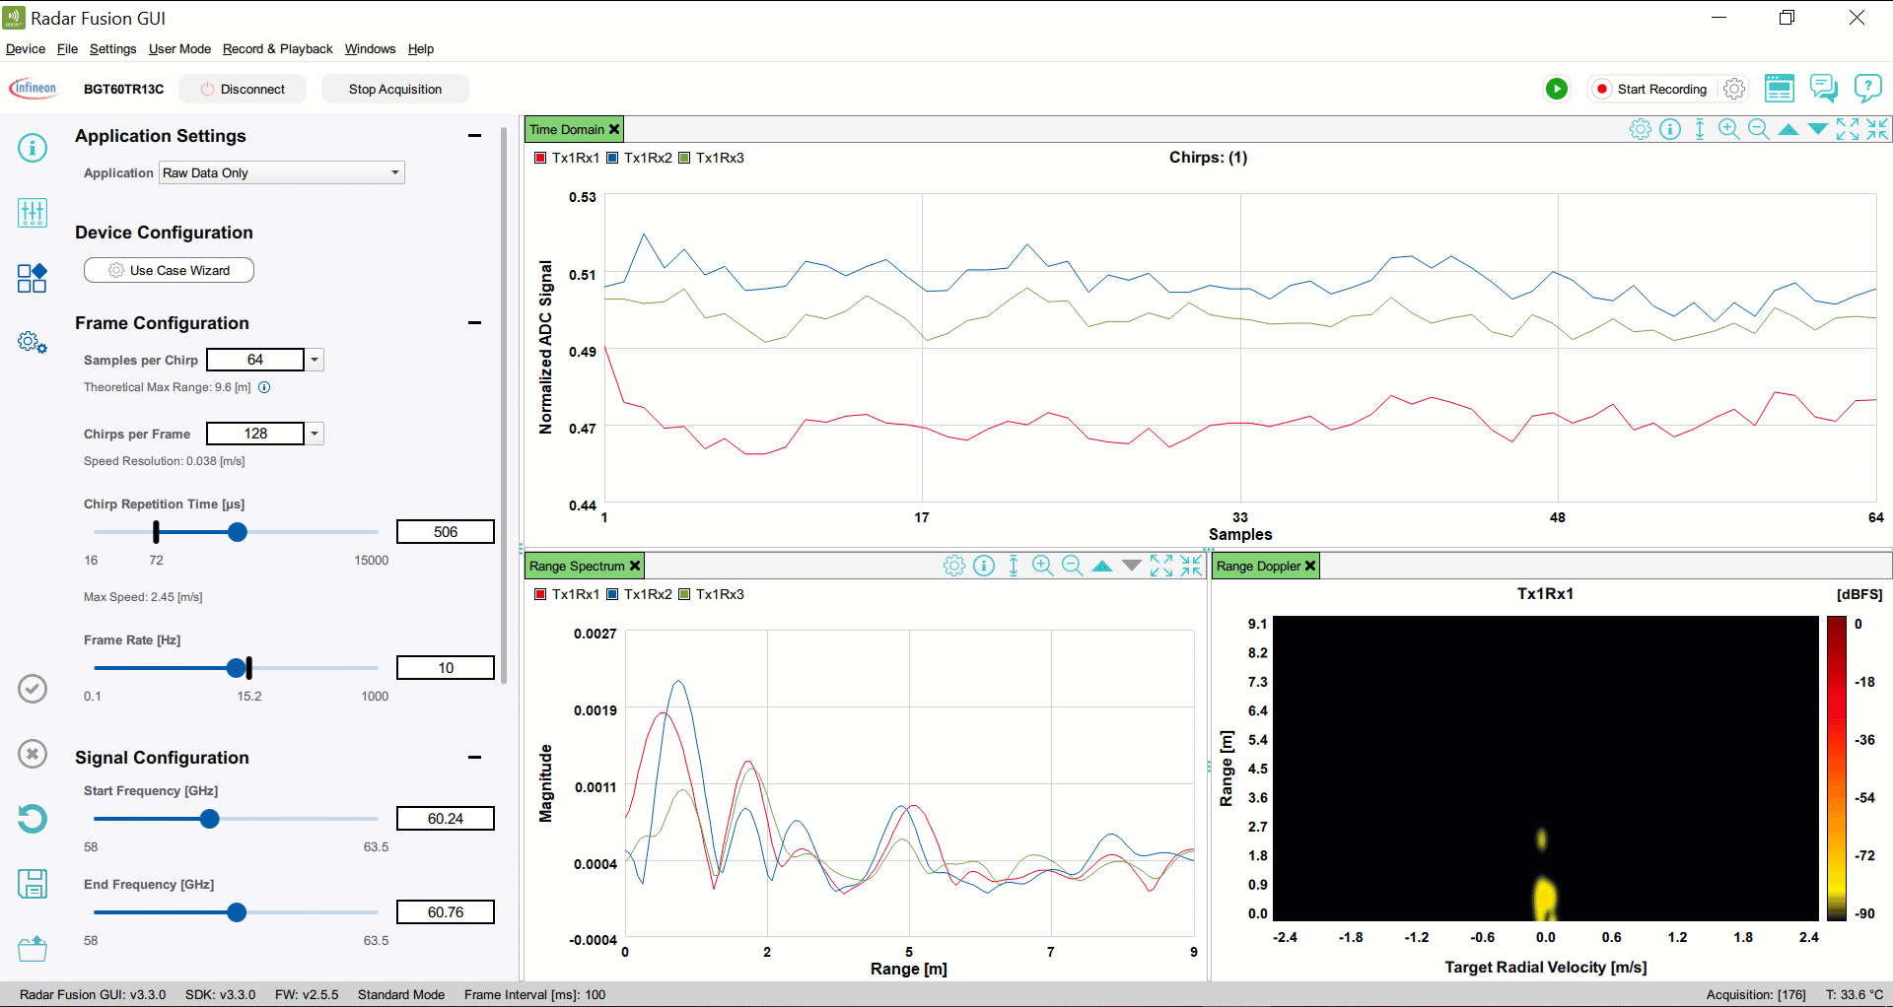Open the Application Raw Data Only dropdown
The width and height of the screenshot is (1893, 1007).
click(x=283, y=172)
